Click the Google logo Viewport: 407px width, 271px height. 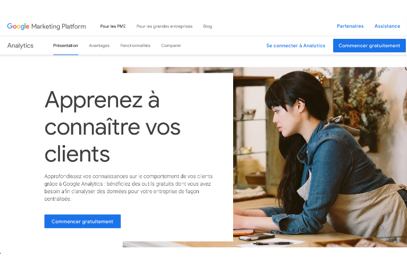pyautogui.click(x=18, y=26)
